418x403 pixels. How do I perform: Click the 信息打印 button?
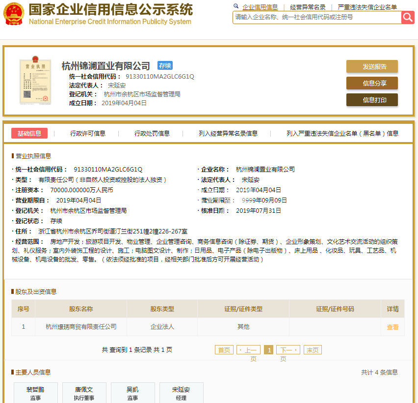(372, 100)
